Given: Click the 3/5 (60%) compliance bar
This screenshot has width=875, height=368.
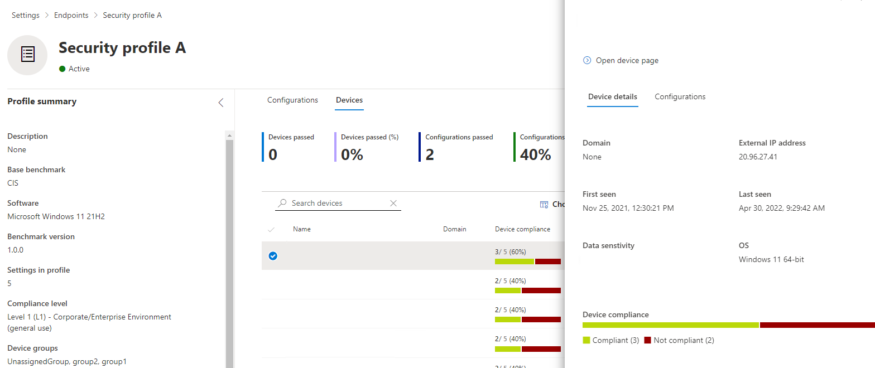Looking at the screenshot, I should (x=527, y=262).
